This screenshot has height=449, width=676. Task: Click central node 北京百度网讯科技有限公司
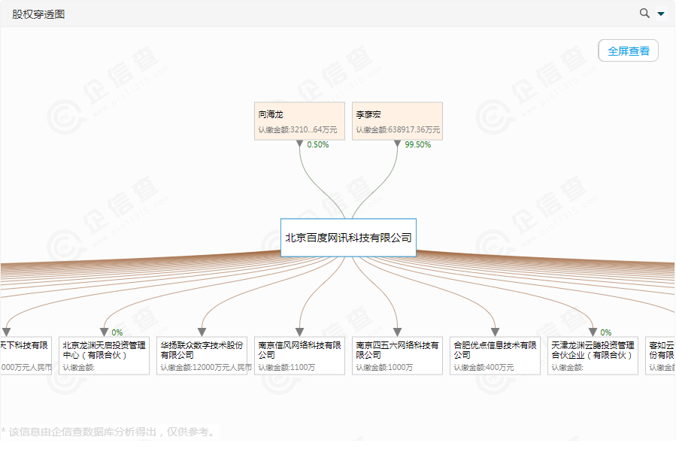pos(348,238)
